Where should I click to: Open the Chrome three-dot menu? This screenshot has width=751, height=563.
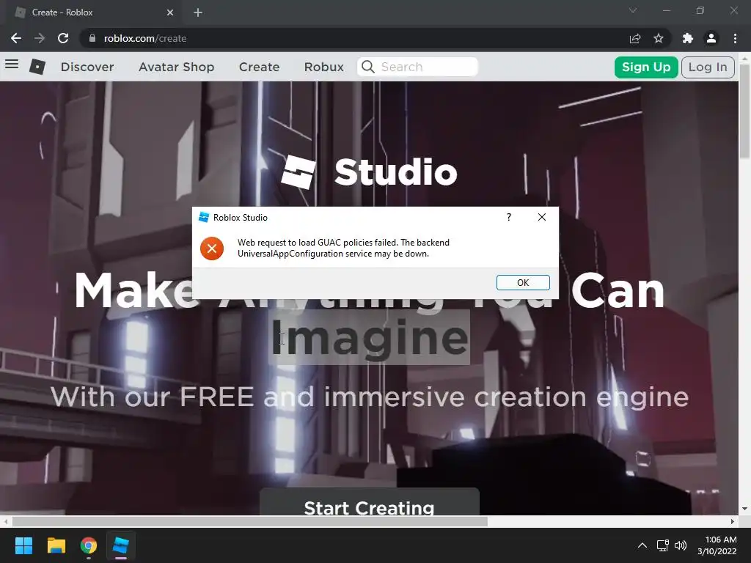735,38
